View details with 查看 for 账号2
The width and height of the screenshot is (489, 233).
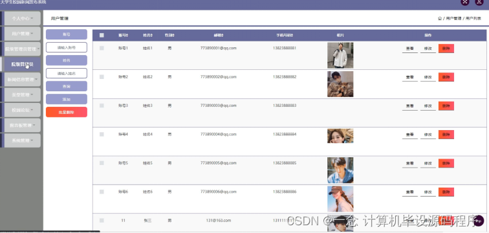(x=410, y=77)
